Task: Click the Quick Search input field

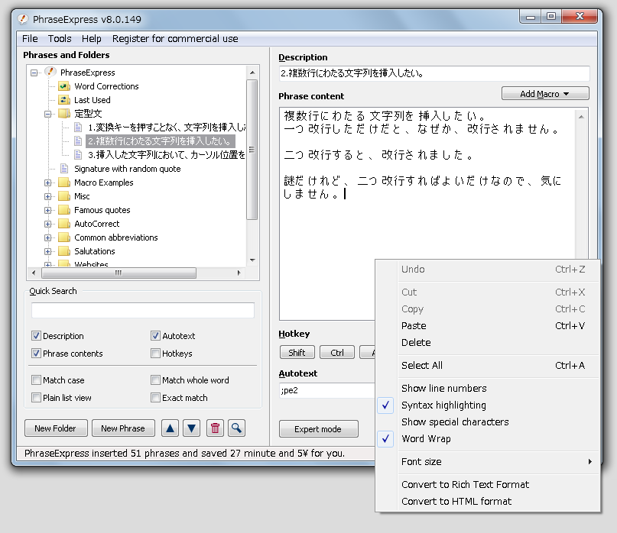Action: point(142,310)
